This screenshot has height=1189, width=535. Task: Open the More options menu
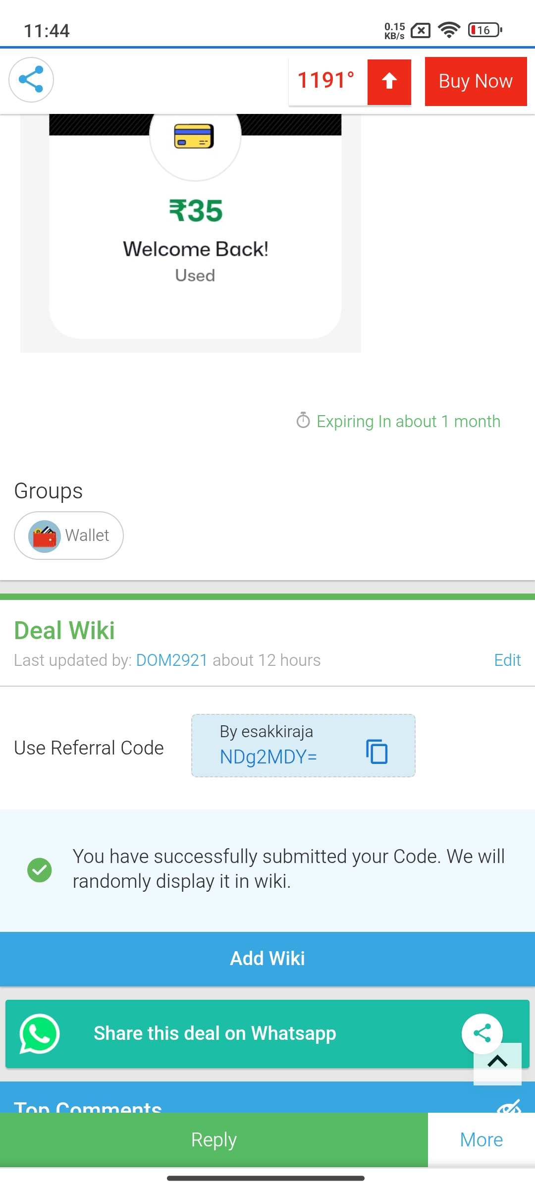coord(481,1140)
